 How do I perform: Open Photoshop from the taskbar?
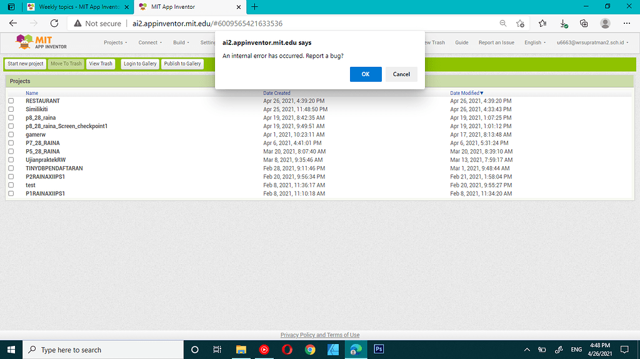pyautogui.click(x=378, y=350)
